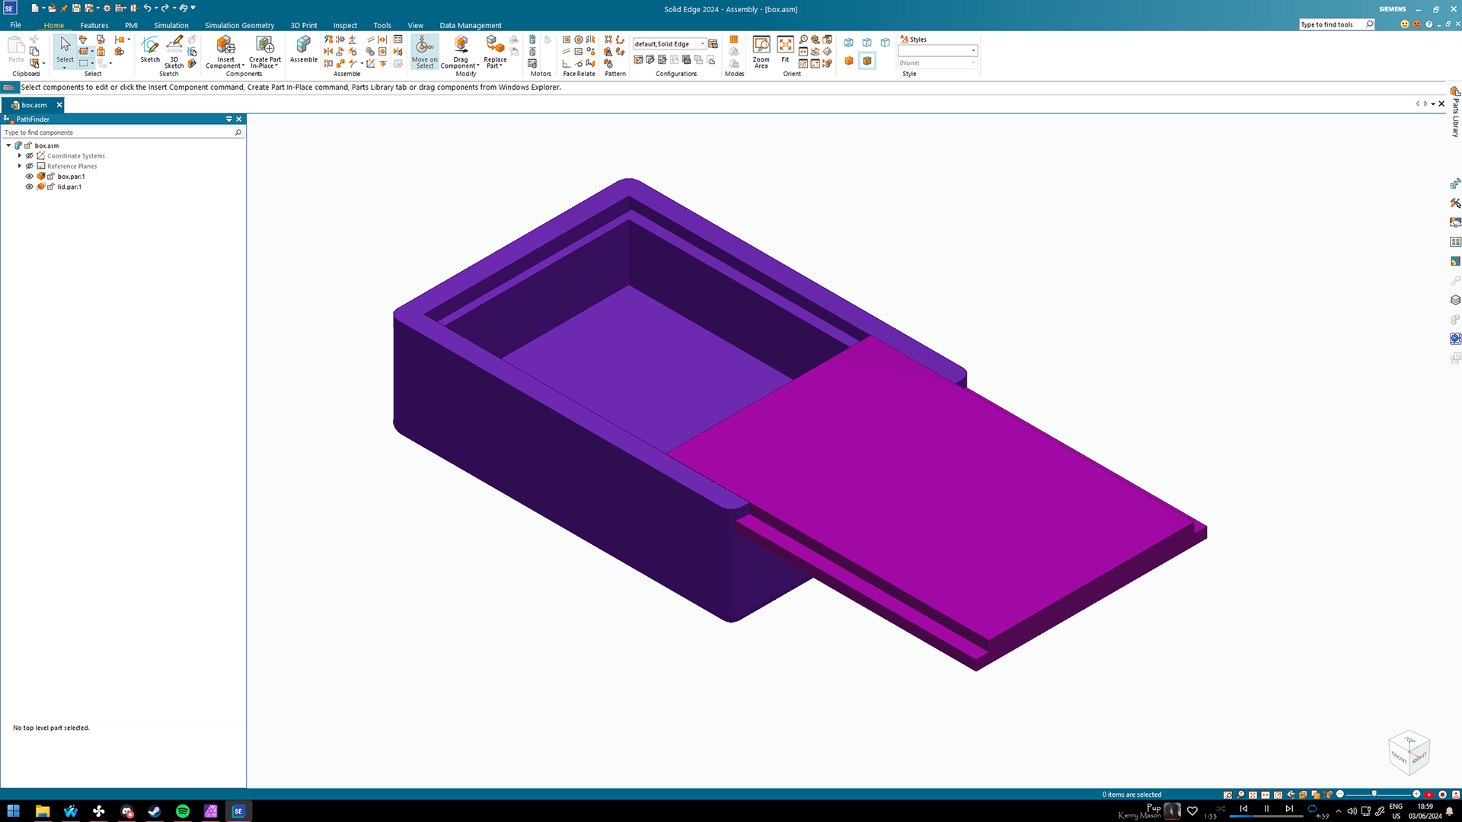
Task: Click the Windows Start button
Action: (14, 811)
